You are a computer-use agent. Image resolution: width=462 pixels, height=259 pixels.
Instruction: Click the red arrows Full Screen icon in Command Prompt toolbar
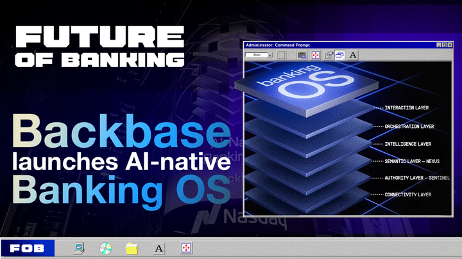316,55
